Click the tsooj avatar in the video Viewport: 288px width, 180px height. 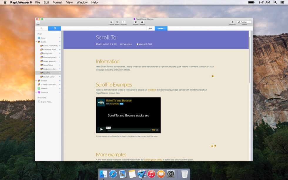point(101,102)
